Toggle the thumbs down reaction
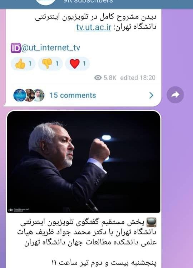Viewport: 193px width, 268px height. [50, 64]
